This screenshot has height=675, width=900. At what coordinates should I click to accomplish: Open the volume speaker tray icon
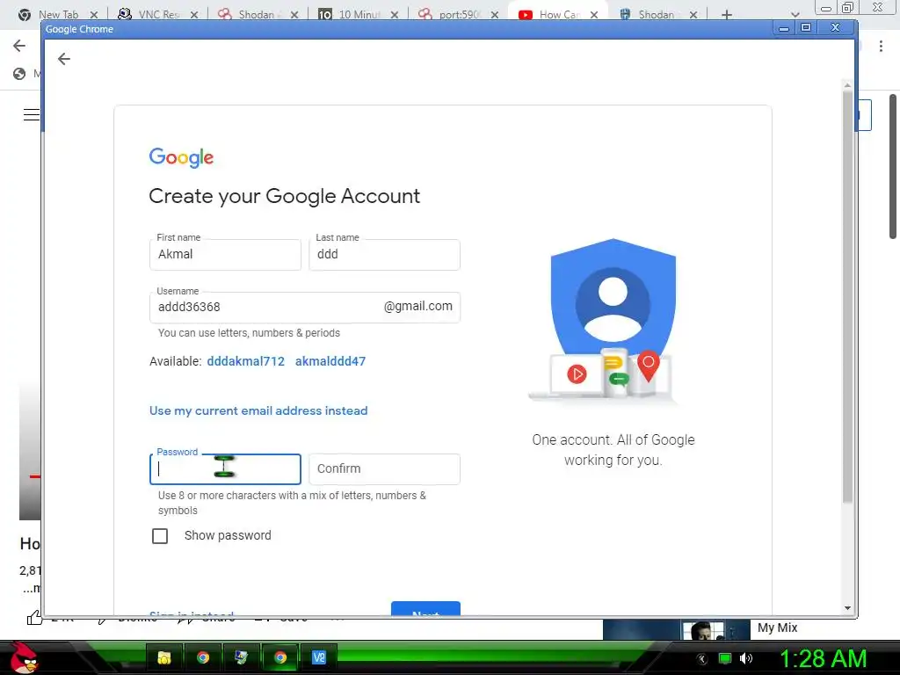pyautogui.click(x=746, y=658)
